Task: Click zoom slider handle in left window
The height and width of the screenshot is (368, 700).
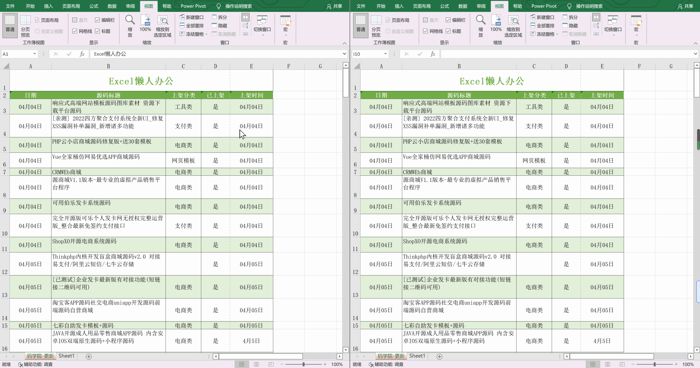Action: coord(303,364)
